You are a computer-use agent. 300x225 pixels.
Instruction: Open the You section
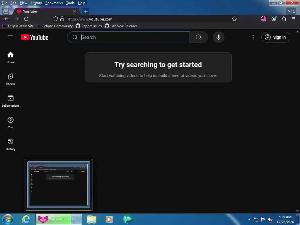point(11,123)
